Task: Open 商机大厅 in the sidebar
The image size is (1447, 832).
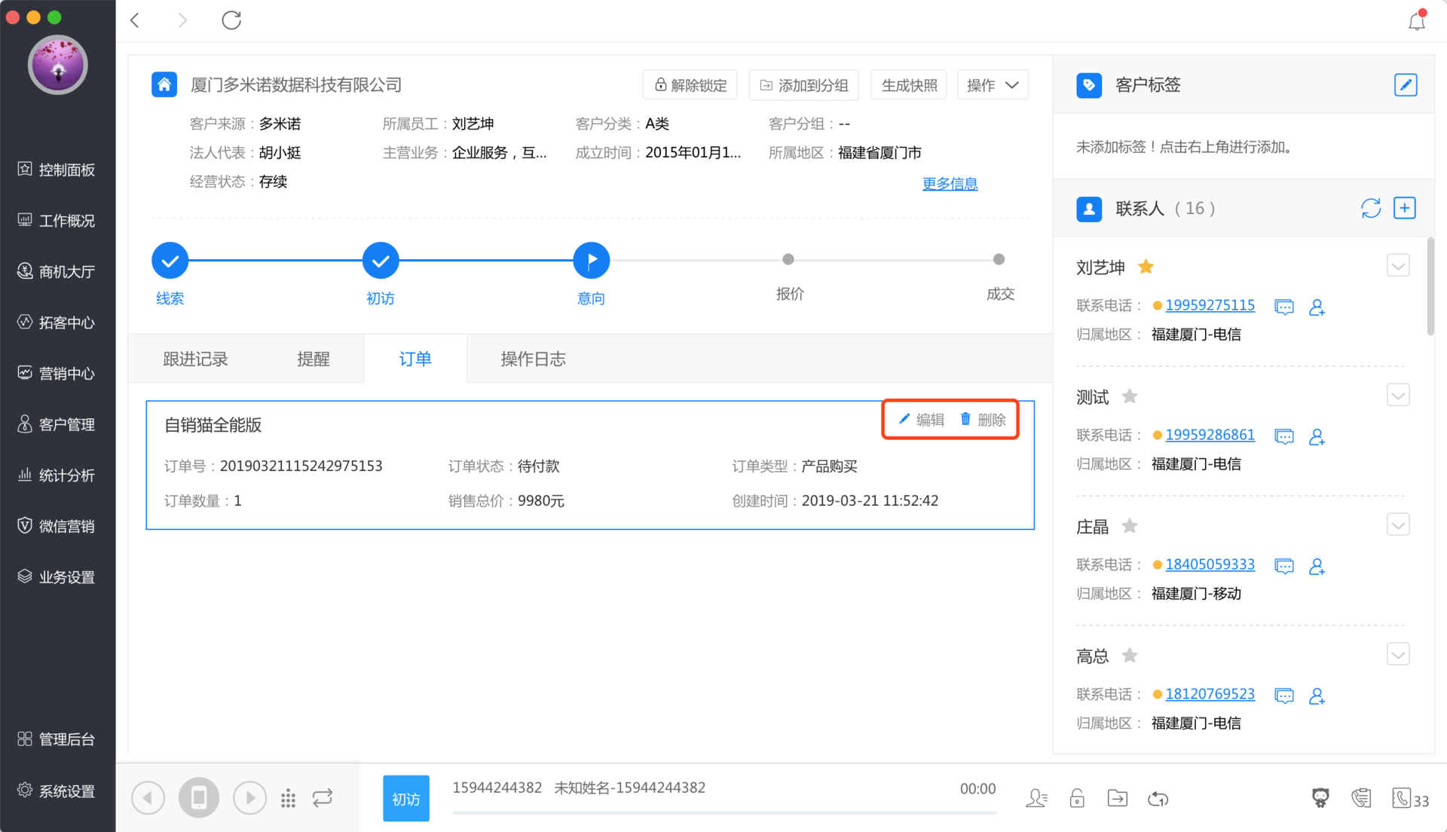Action: 57,271
